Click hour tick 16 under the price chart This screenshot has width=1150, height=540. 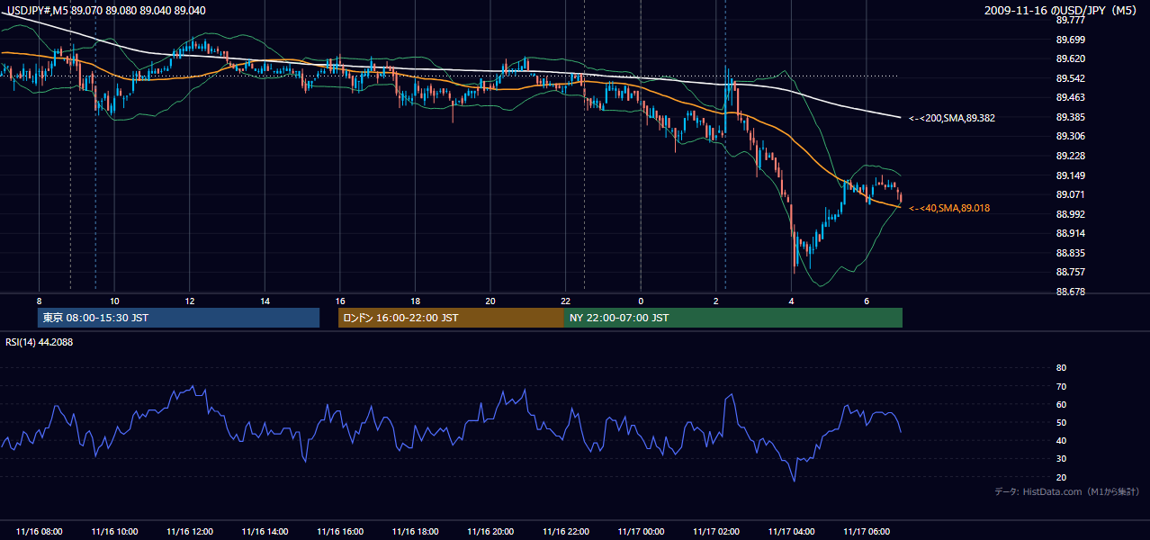340,301
